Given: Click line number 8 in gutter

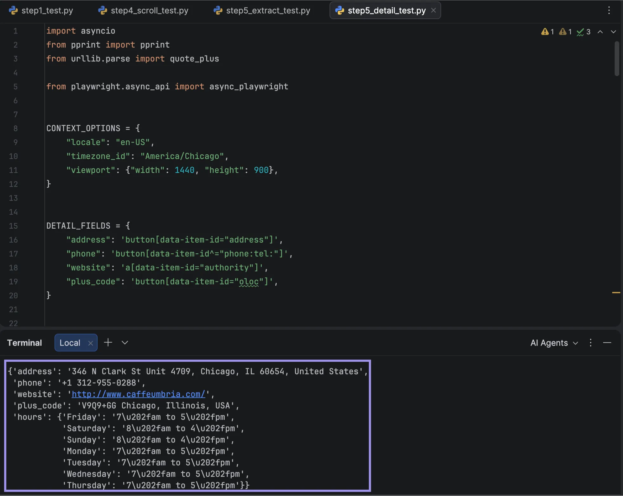Looking at the screenshot, I should click(15, 128).
